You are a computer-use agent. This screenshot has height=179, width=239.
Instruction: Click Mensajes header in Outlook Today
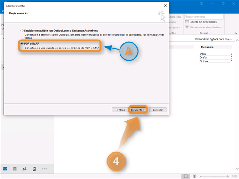pos(207,47)
